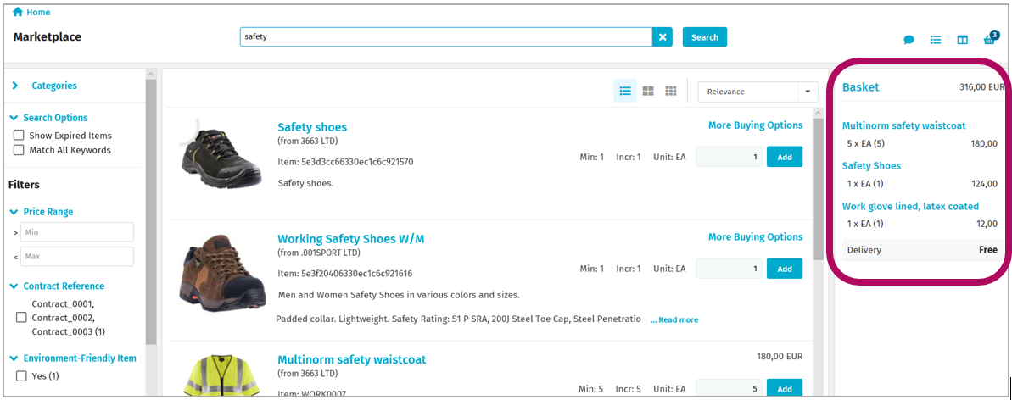Switch to list view icon
This screenshot has height=400, width=1012.
(x=624, y=92)
